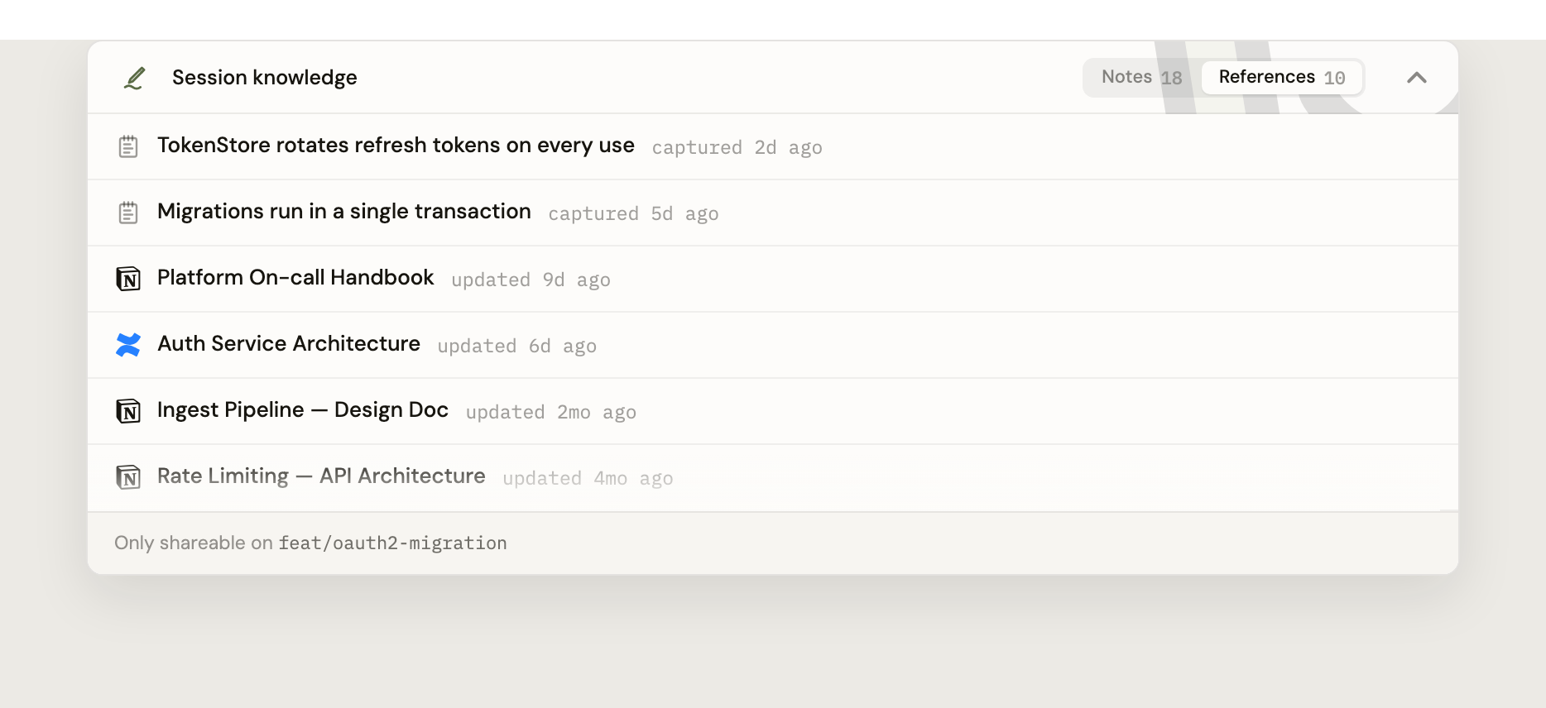Click the updated 9d ago timestamp
Viewport: 1546px width, 708px height.
point(531,280)
